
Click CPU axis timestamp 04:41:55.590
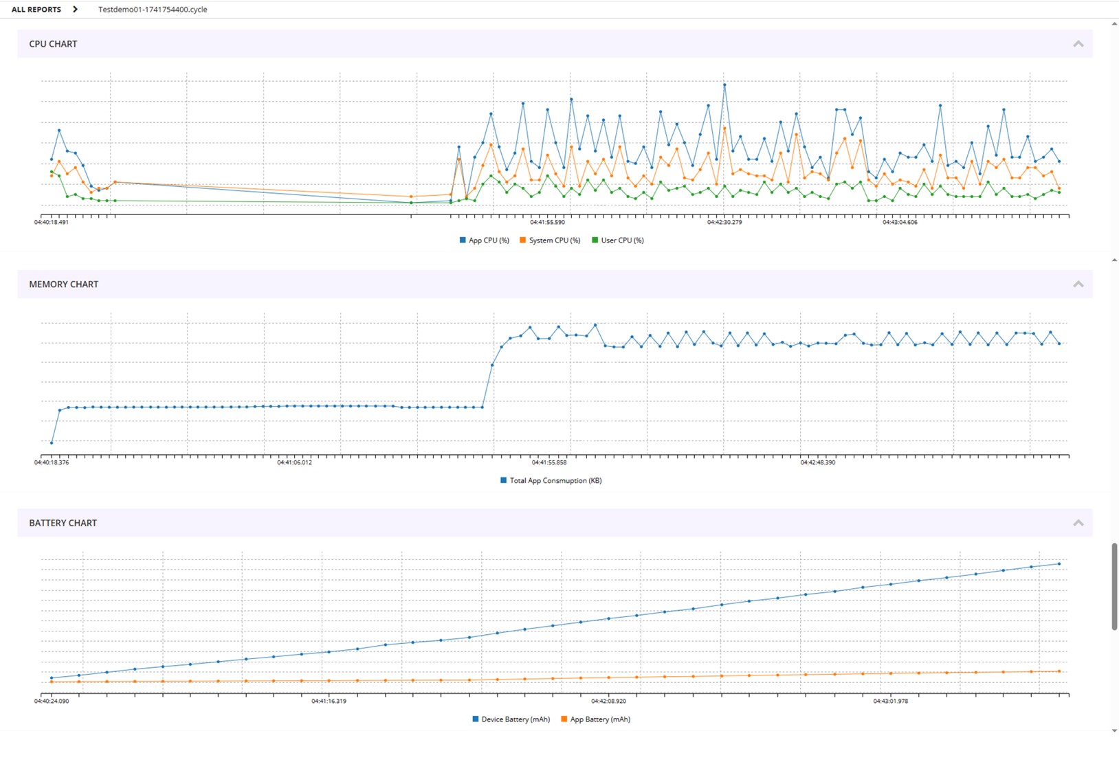coord(547,222)
